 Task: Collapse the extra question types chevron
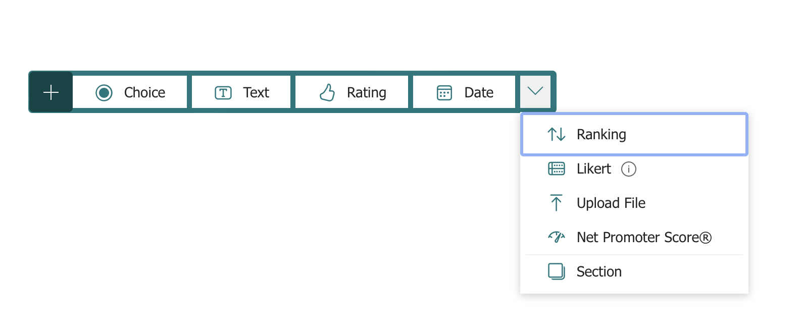[x=535, y=92]
